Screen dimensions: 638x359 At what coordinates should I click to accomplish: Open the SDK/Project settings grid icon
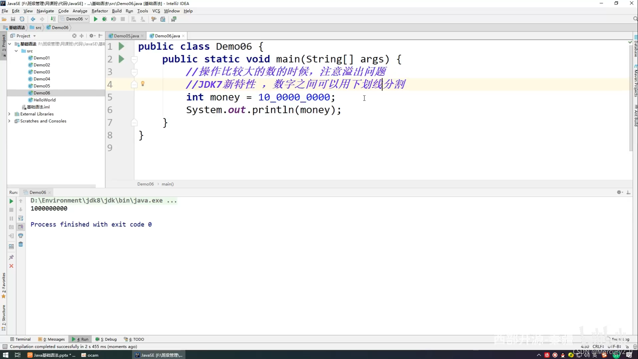click(x=163, y=19)
